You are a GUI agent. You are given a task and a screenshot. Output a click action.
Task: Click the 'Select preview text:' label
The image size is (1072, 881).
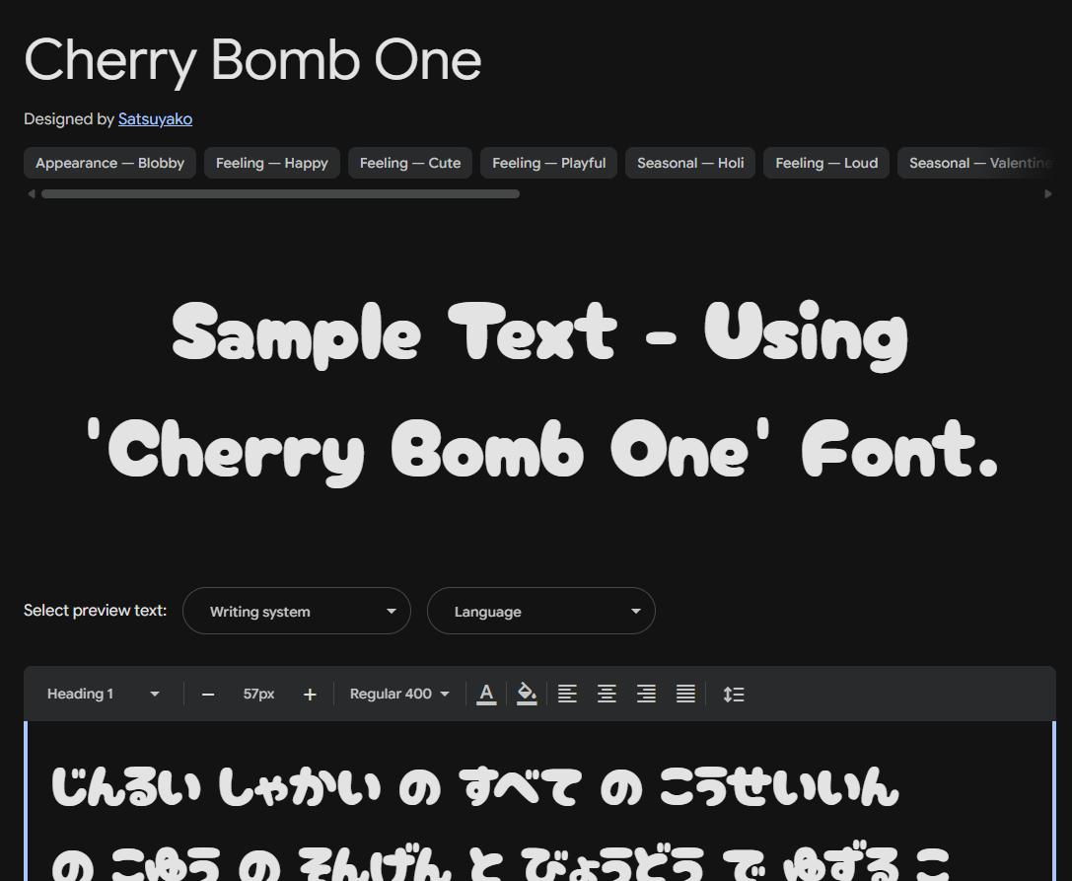[95, 610]
